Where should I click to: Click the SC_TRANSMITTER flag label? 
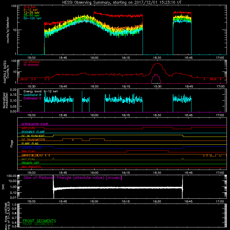(x=33, y=140)
